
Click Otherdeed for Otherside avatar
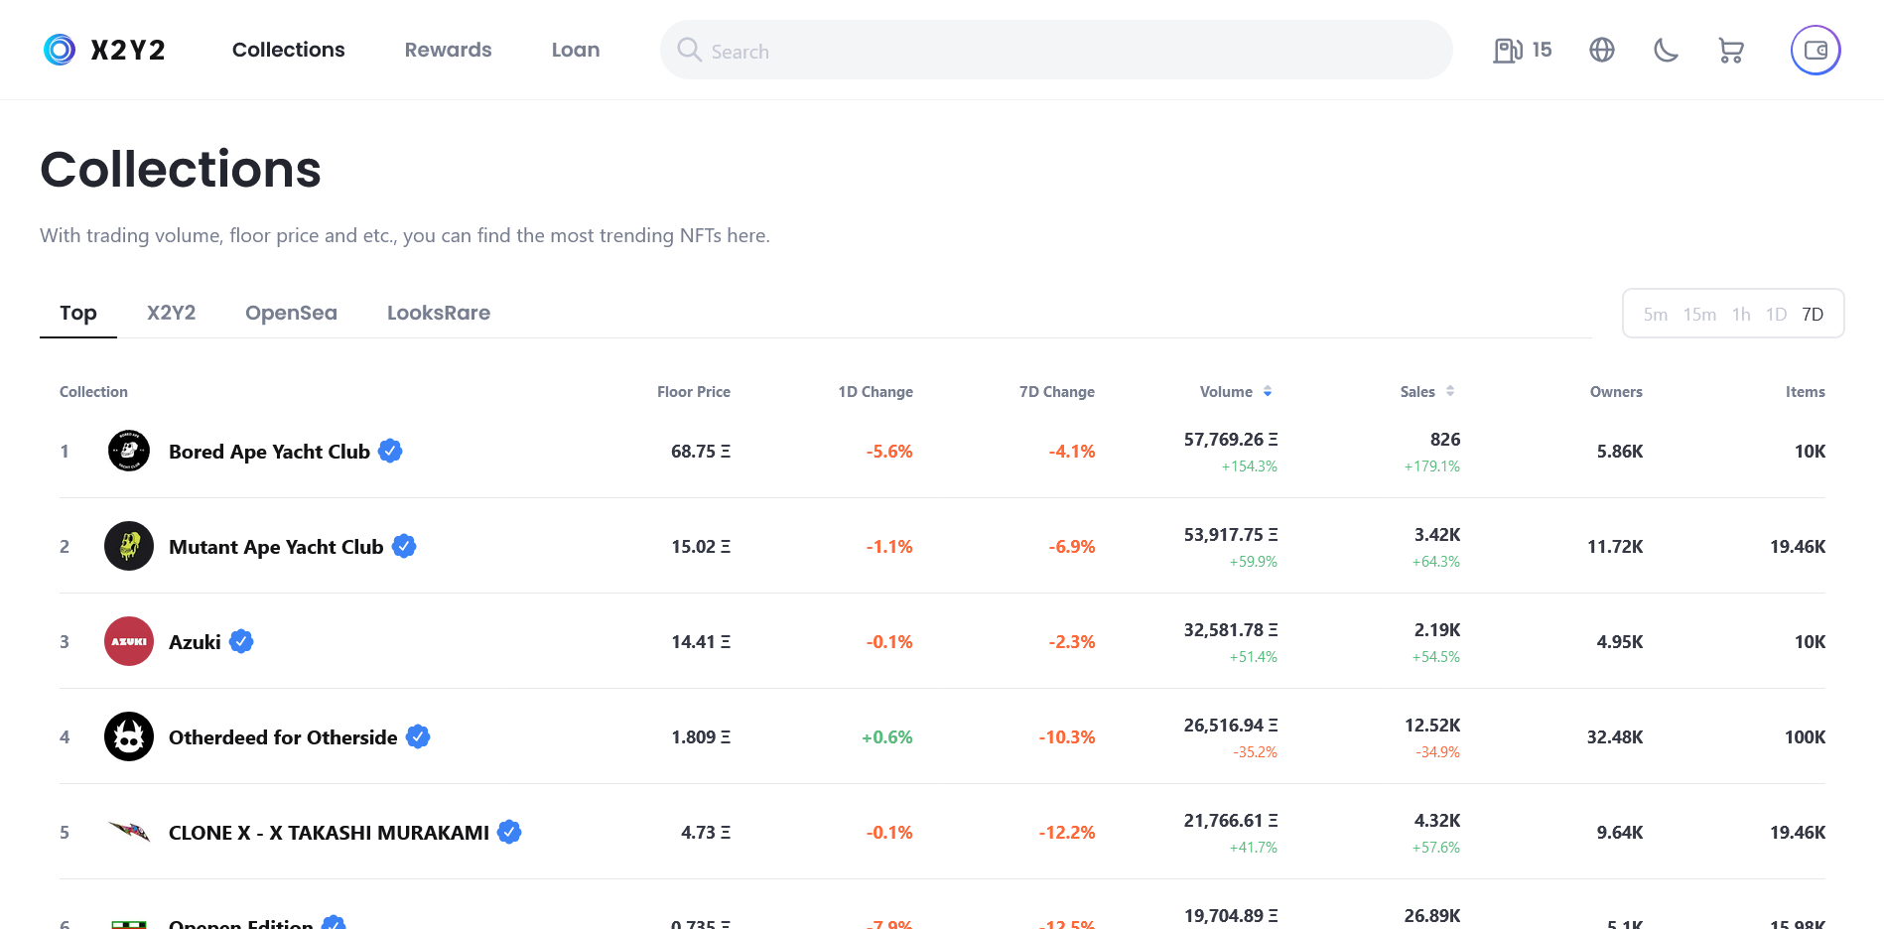click(129, 736)
